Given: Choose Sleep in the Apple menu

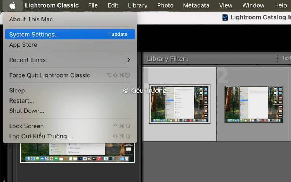Looking at the screenshot, I should click(70, 90).
